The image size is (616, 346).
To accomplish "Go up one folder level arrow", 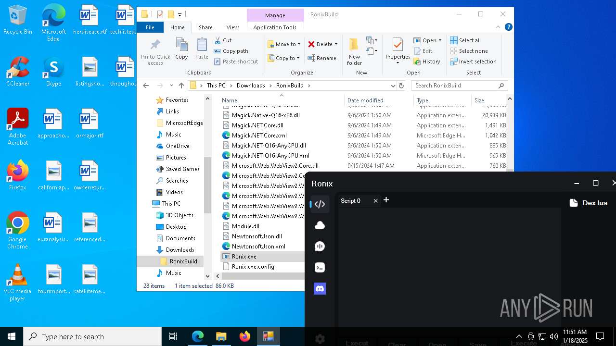I will click(181, 86).
